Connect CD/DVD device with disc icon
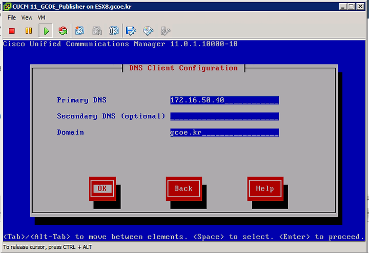The image size is (369, 253). point(148,31)
